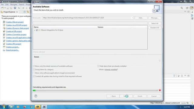
Task: Click the filter text field above the list
Action: 90,23
